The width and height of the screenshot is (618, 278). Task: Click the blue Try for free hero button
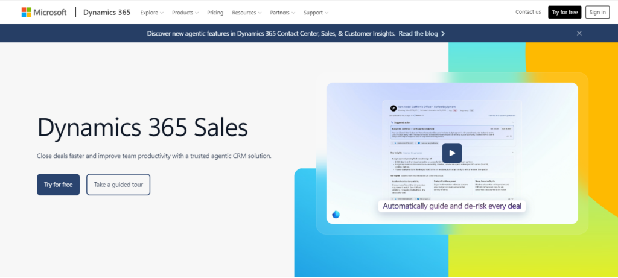59,185
